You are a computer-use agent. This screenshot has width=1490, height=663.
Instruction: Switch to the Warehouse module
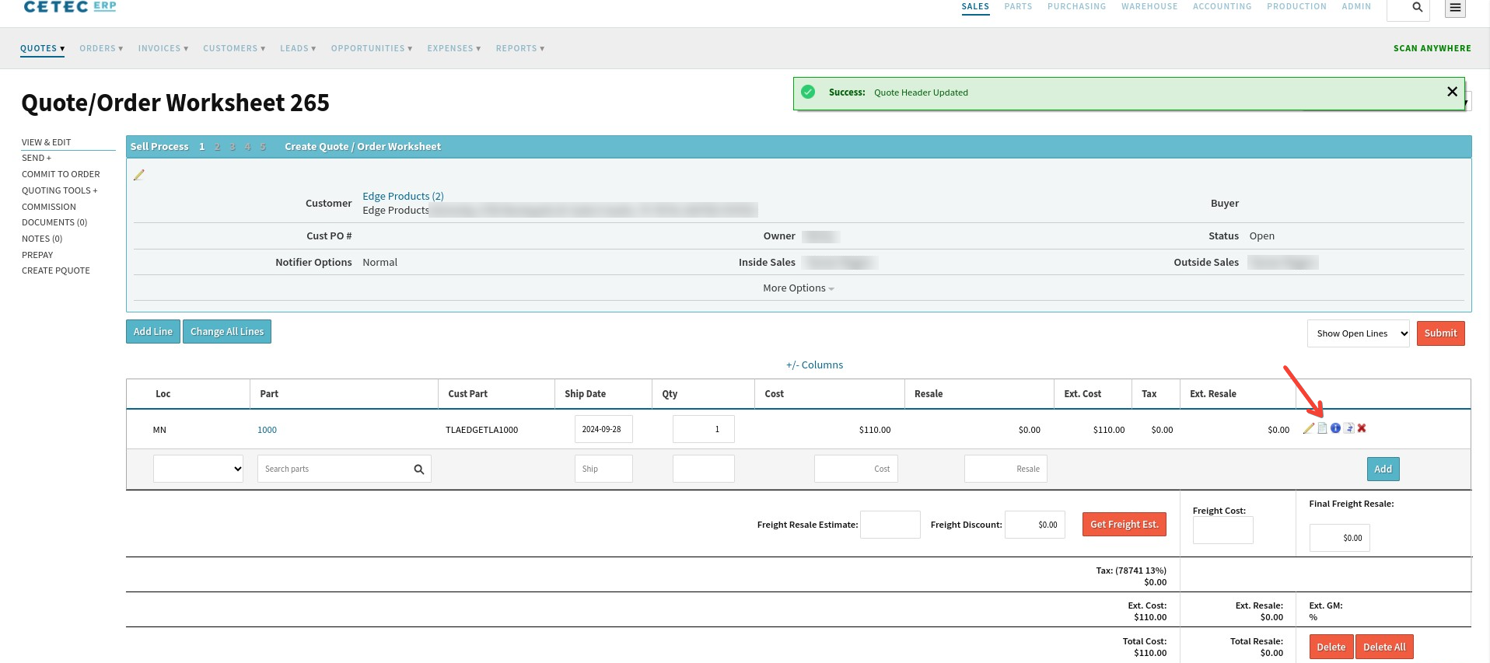1149,6
